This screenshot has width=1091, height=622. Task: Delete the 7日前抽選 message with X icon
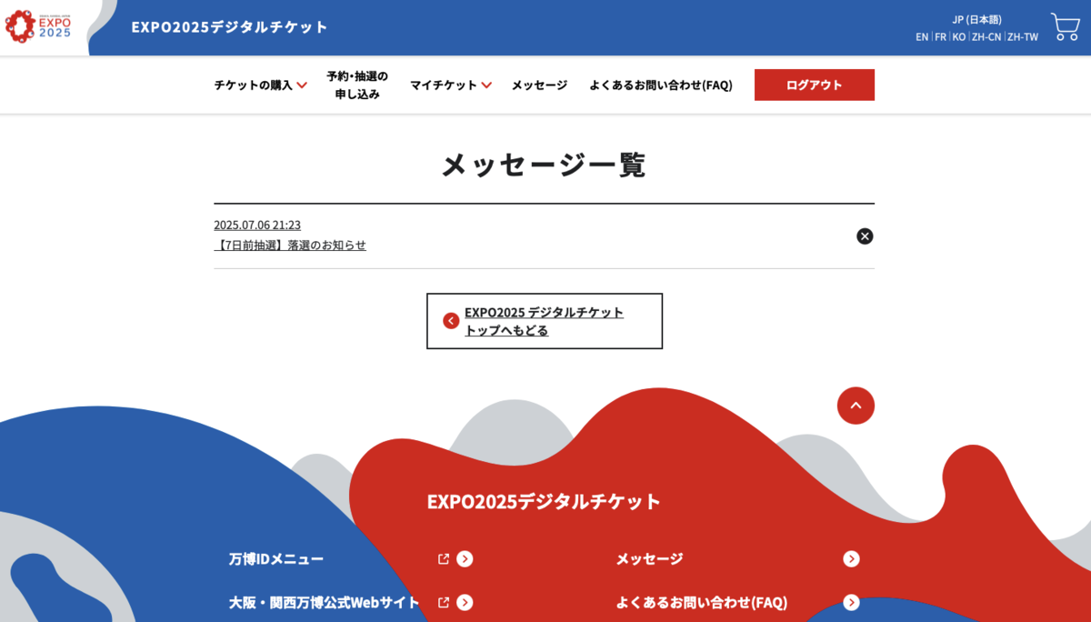(865, 236)
